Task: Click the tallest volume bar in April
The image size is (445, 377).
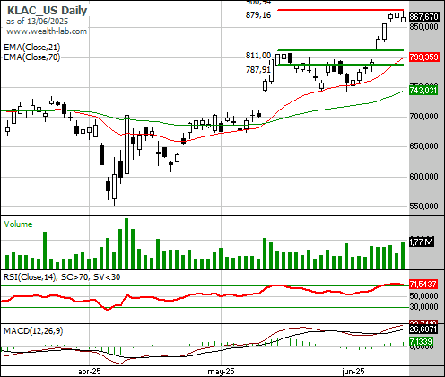Action: click(x=127, y=243)
